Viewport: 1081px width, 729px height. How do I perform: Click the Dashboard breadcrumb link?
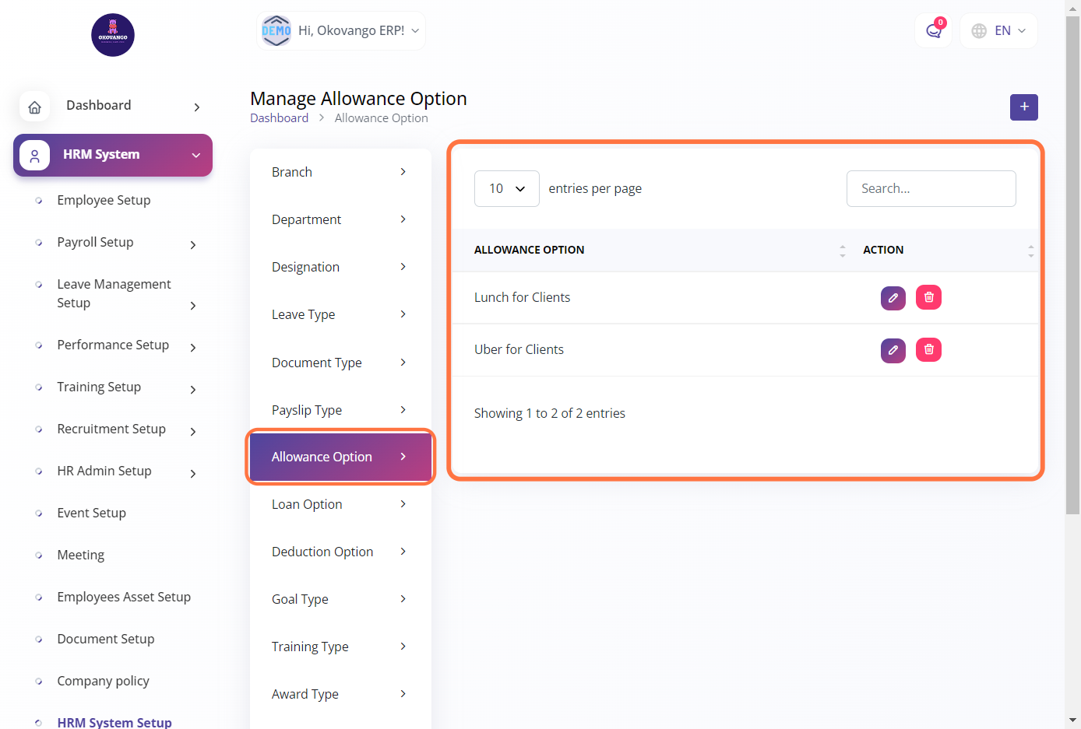pyautogui.click(x=279, y=118)
